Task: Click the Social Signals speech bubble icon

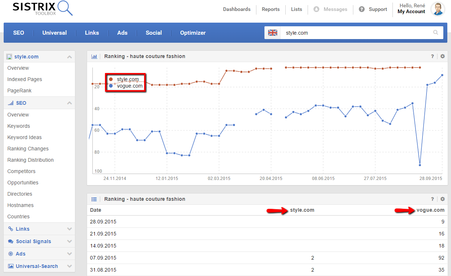Action: (x=11, y=241)
